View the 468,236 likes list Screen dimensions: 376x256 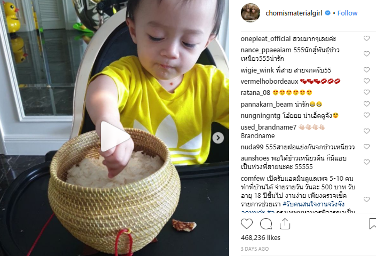coord(261,237)
